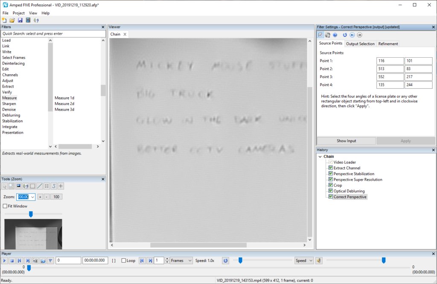This screenshot has height=284, width=437.
Task: Click the timeline position marker in Player
Action: 29,268
